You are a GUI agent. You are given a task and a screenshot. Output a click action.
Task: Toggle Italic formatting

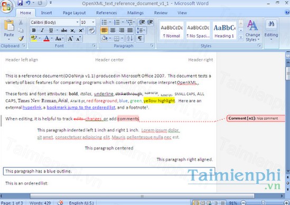(42, 30)
